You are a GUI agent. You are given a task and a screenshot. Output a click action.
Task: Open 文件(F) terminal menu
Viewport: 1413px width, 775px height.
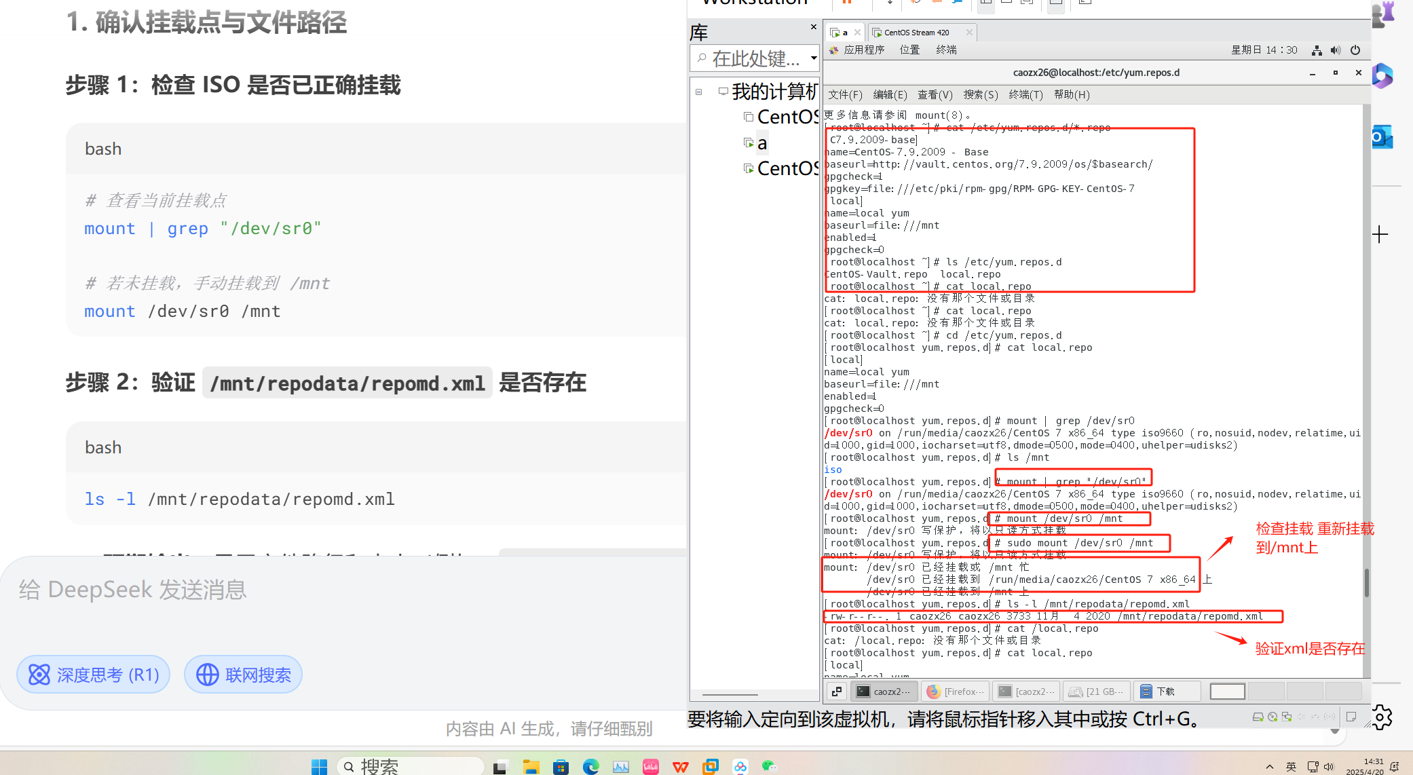click(845, 94)
